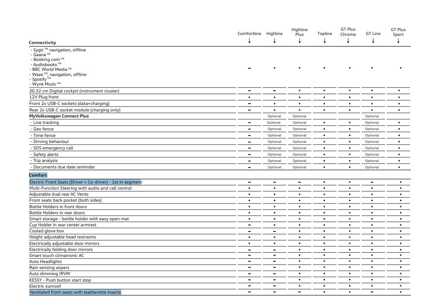Click the 'Auto dimming IRVM' row
The width and height of the screenshot is (445, 301).
[49, 274]
